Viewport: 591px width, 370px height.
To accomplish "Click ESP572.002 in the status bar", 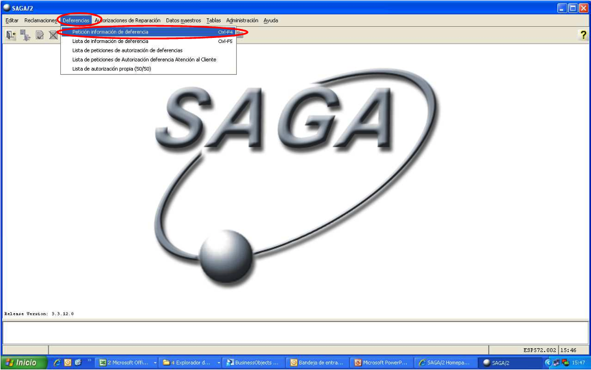I will pos(540,350).
